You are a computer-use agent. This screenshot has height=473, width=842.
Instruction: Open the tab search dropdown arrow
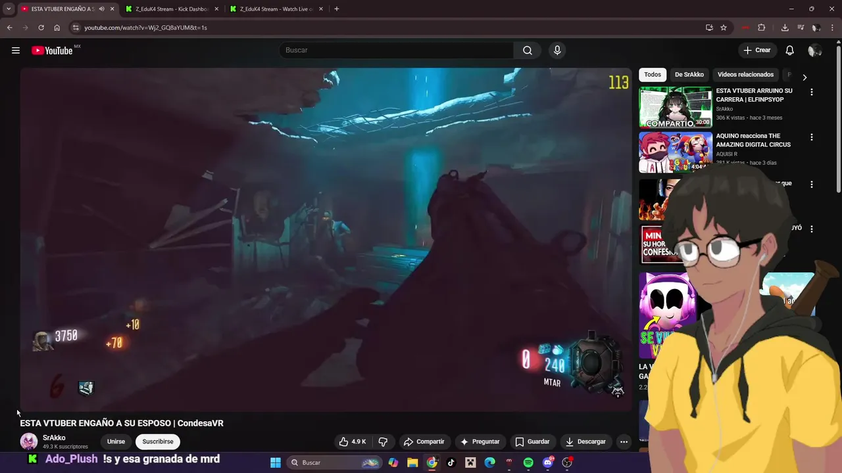(9, 9)
